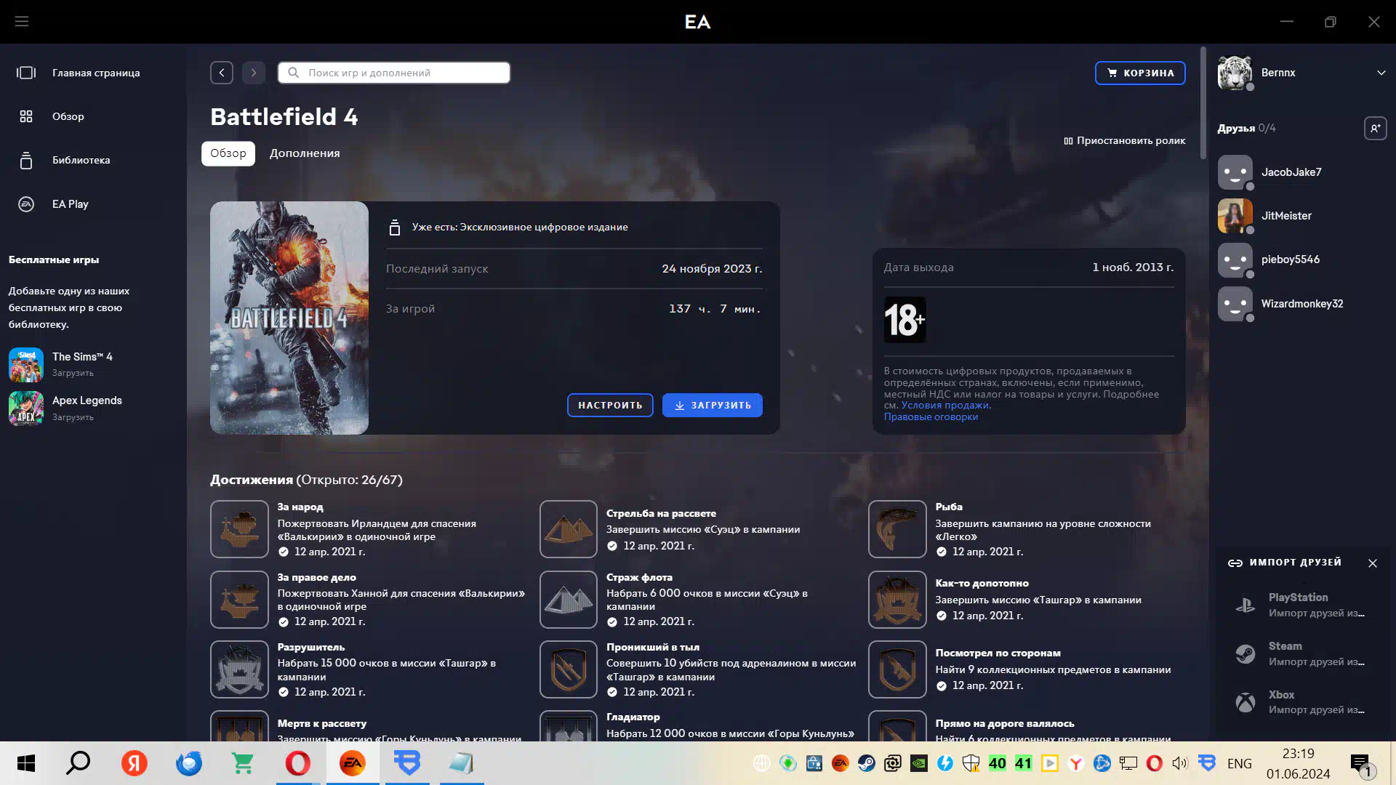This screenshot has width=1396, height=785.
Task: Open the notification center icon
Action: click(1360, 763)
